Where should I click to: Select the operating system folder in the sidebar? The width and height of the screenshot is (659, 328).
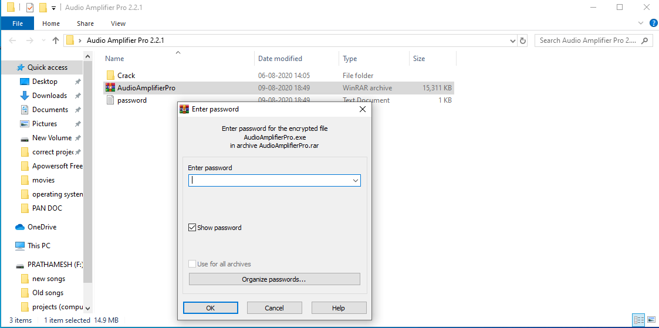pyautogui.click(x=51, y=194)
